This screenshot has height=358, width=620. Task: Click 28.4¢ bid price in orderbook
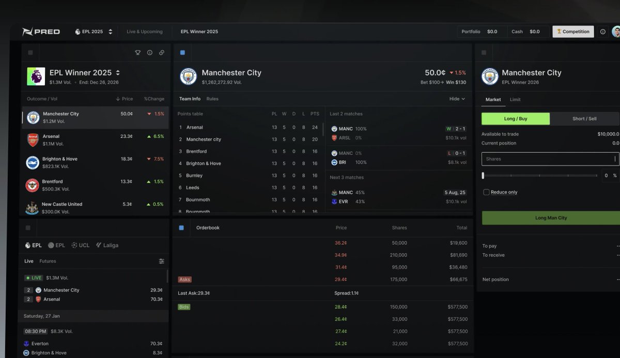click(340, 307)
